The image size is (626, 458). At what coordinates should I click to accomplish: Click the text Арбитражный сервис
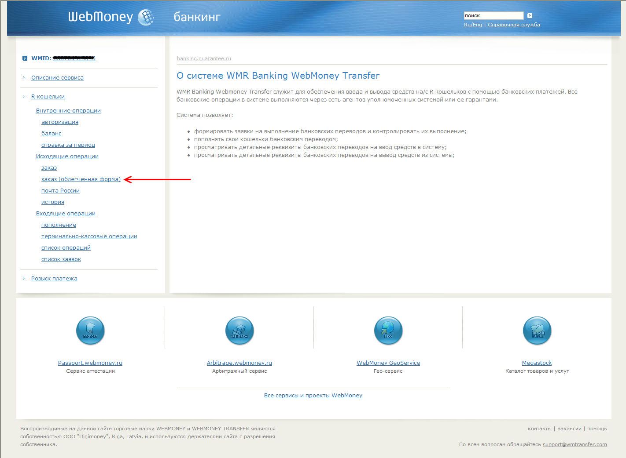pyautogui.click(x=239, y=371)
